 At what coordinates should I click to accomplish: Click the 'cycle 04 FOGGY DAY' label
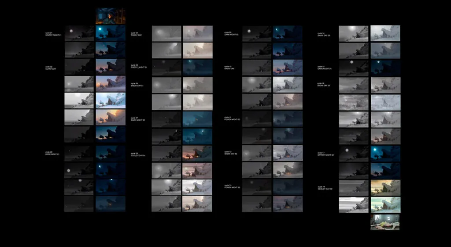pyautogui.click(x=136, y=34)
